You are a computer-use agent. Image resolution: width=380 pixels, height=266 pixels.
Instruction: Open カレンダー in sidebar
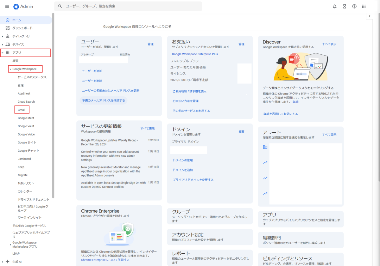click(x=25, y=191)
